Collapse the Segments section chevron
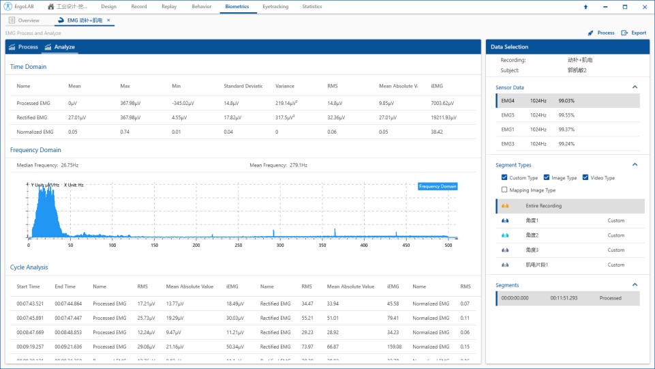655x369 pixels. 635,285
